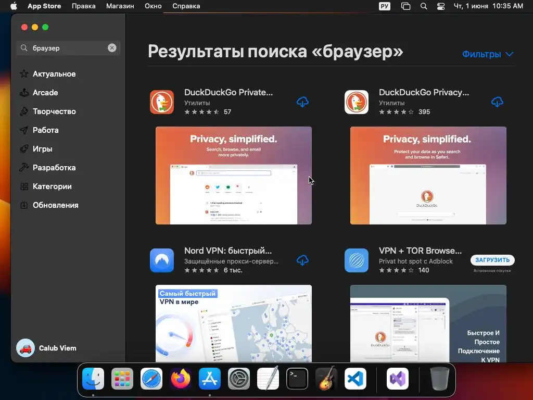Expand the Фильтры dropdown
The width and height of the screenshot is (533, 400).
[488, 54]
